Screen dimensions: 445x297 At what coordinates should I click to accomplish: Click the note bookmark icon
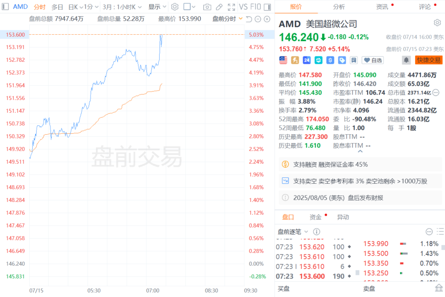click(353, 60)
